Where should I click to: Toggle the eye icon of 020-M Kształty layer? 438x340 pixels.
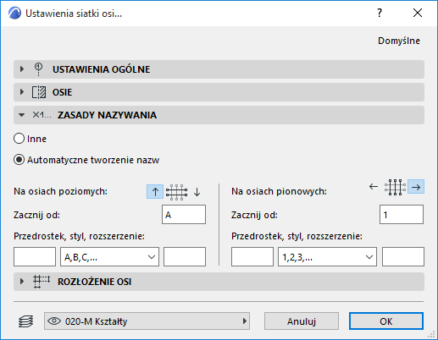pyautogui.click(x=54, y=321)
